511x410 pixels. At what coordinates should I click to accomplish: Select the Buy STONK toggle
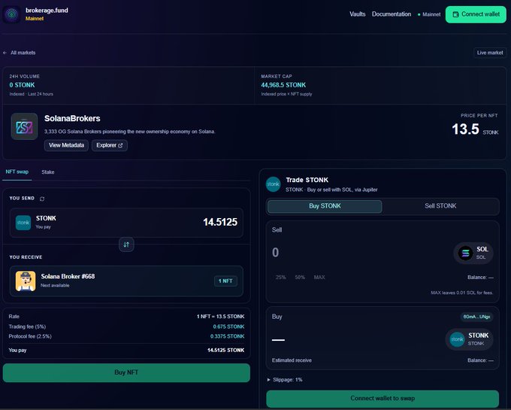[x=325, y=206]
